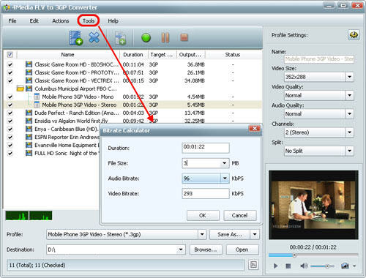This screenshot has width=366, height=278.
Task: Click the orange Pause toolbar icon
Action: [165, 38]
